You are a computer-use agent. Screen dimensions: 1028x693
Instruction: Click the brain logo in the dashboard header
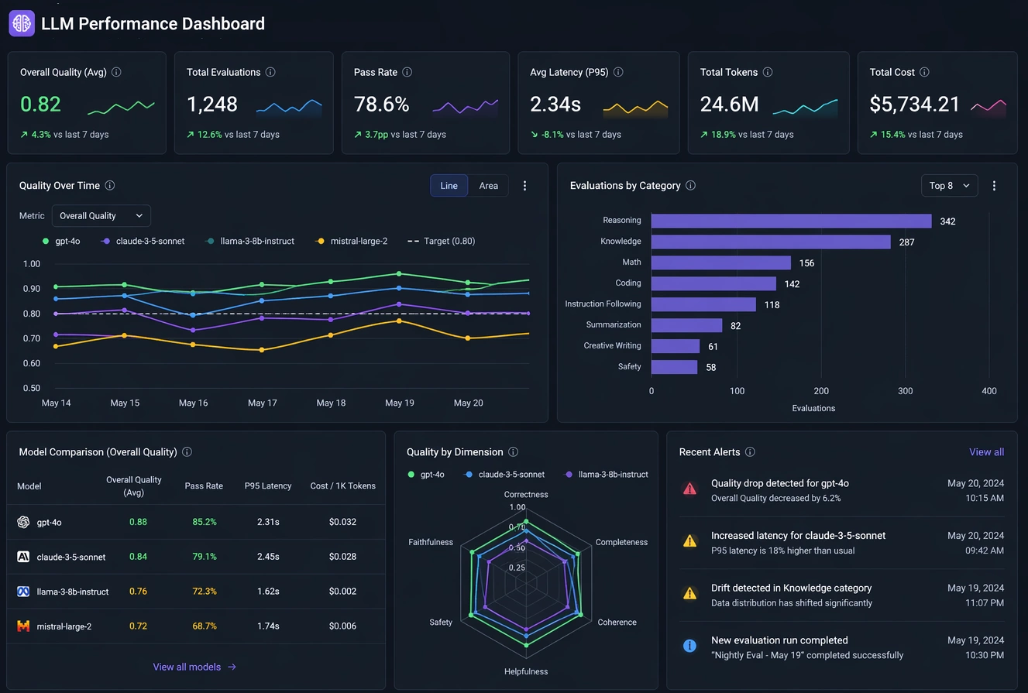click(21, 23)
